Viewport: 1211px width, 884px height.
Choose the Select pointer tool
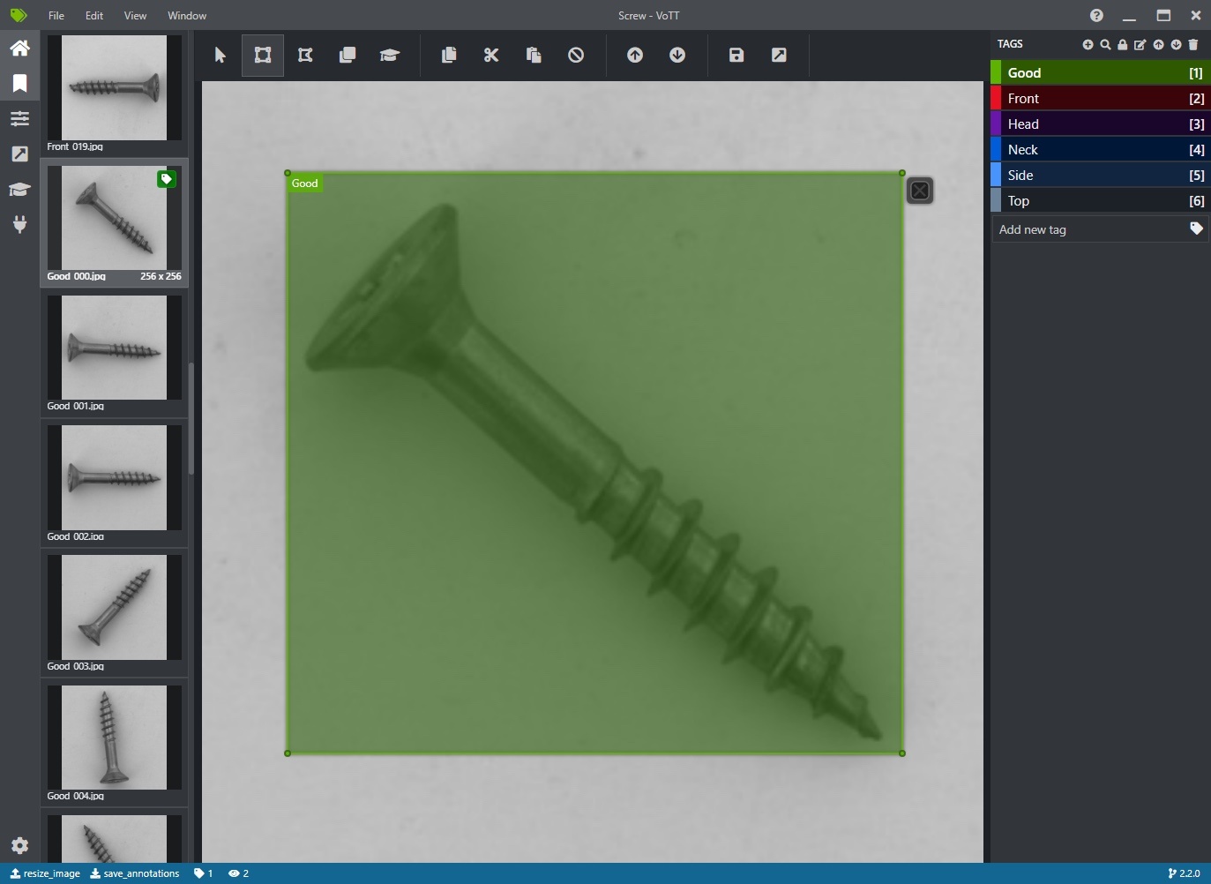pyautogui.click(x=221, y=55)
